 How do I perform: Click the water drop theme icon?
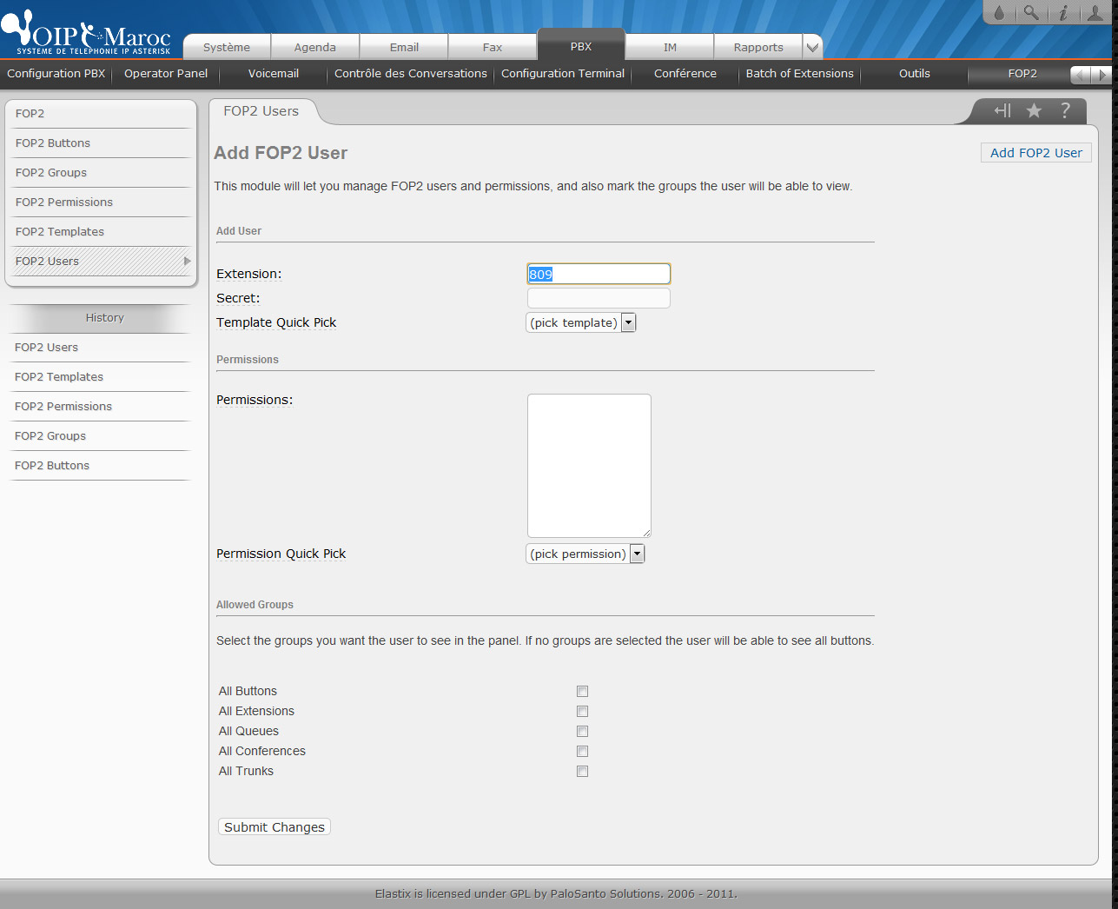click(999, 13)
